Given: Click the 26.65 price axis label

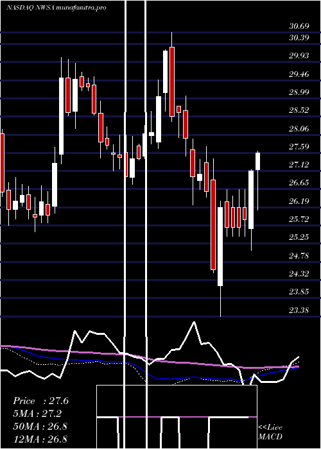Looking at the screenshot, I should pos(299,183).
